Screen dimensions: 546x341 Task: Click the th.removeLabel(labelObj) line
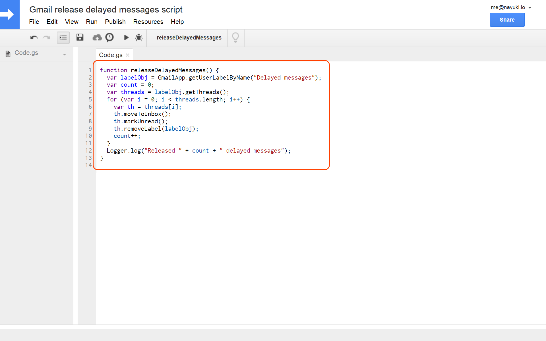[156, 129]
